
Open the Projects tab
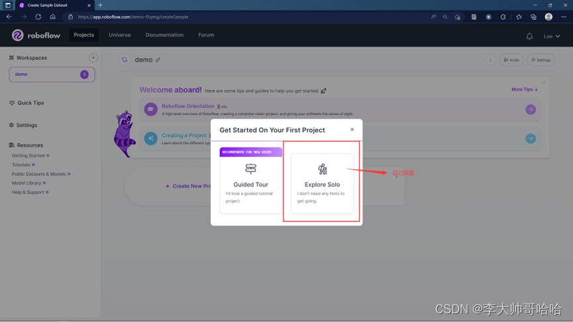tap(83, 35)
